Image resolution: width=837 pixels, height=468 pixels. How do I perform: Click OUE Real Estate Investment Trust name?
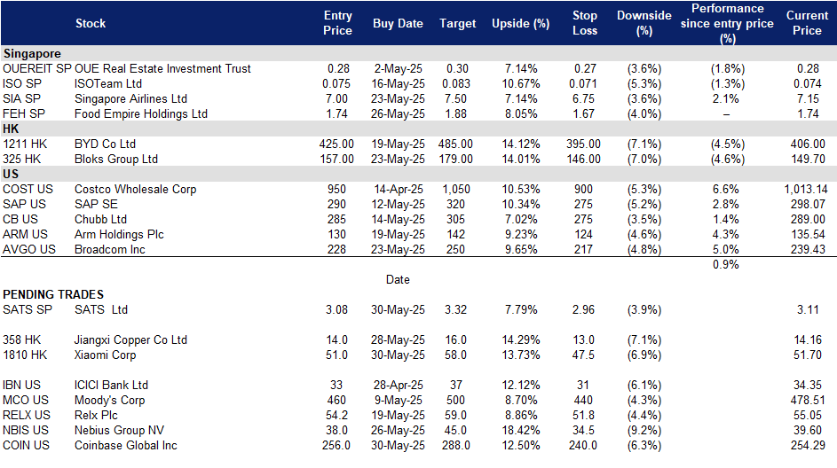coord(162,69)
